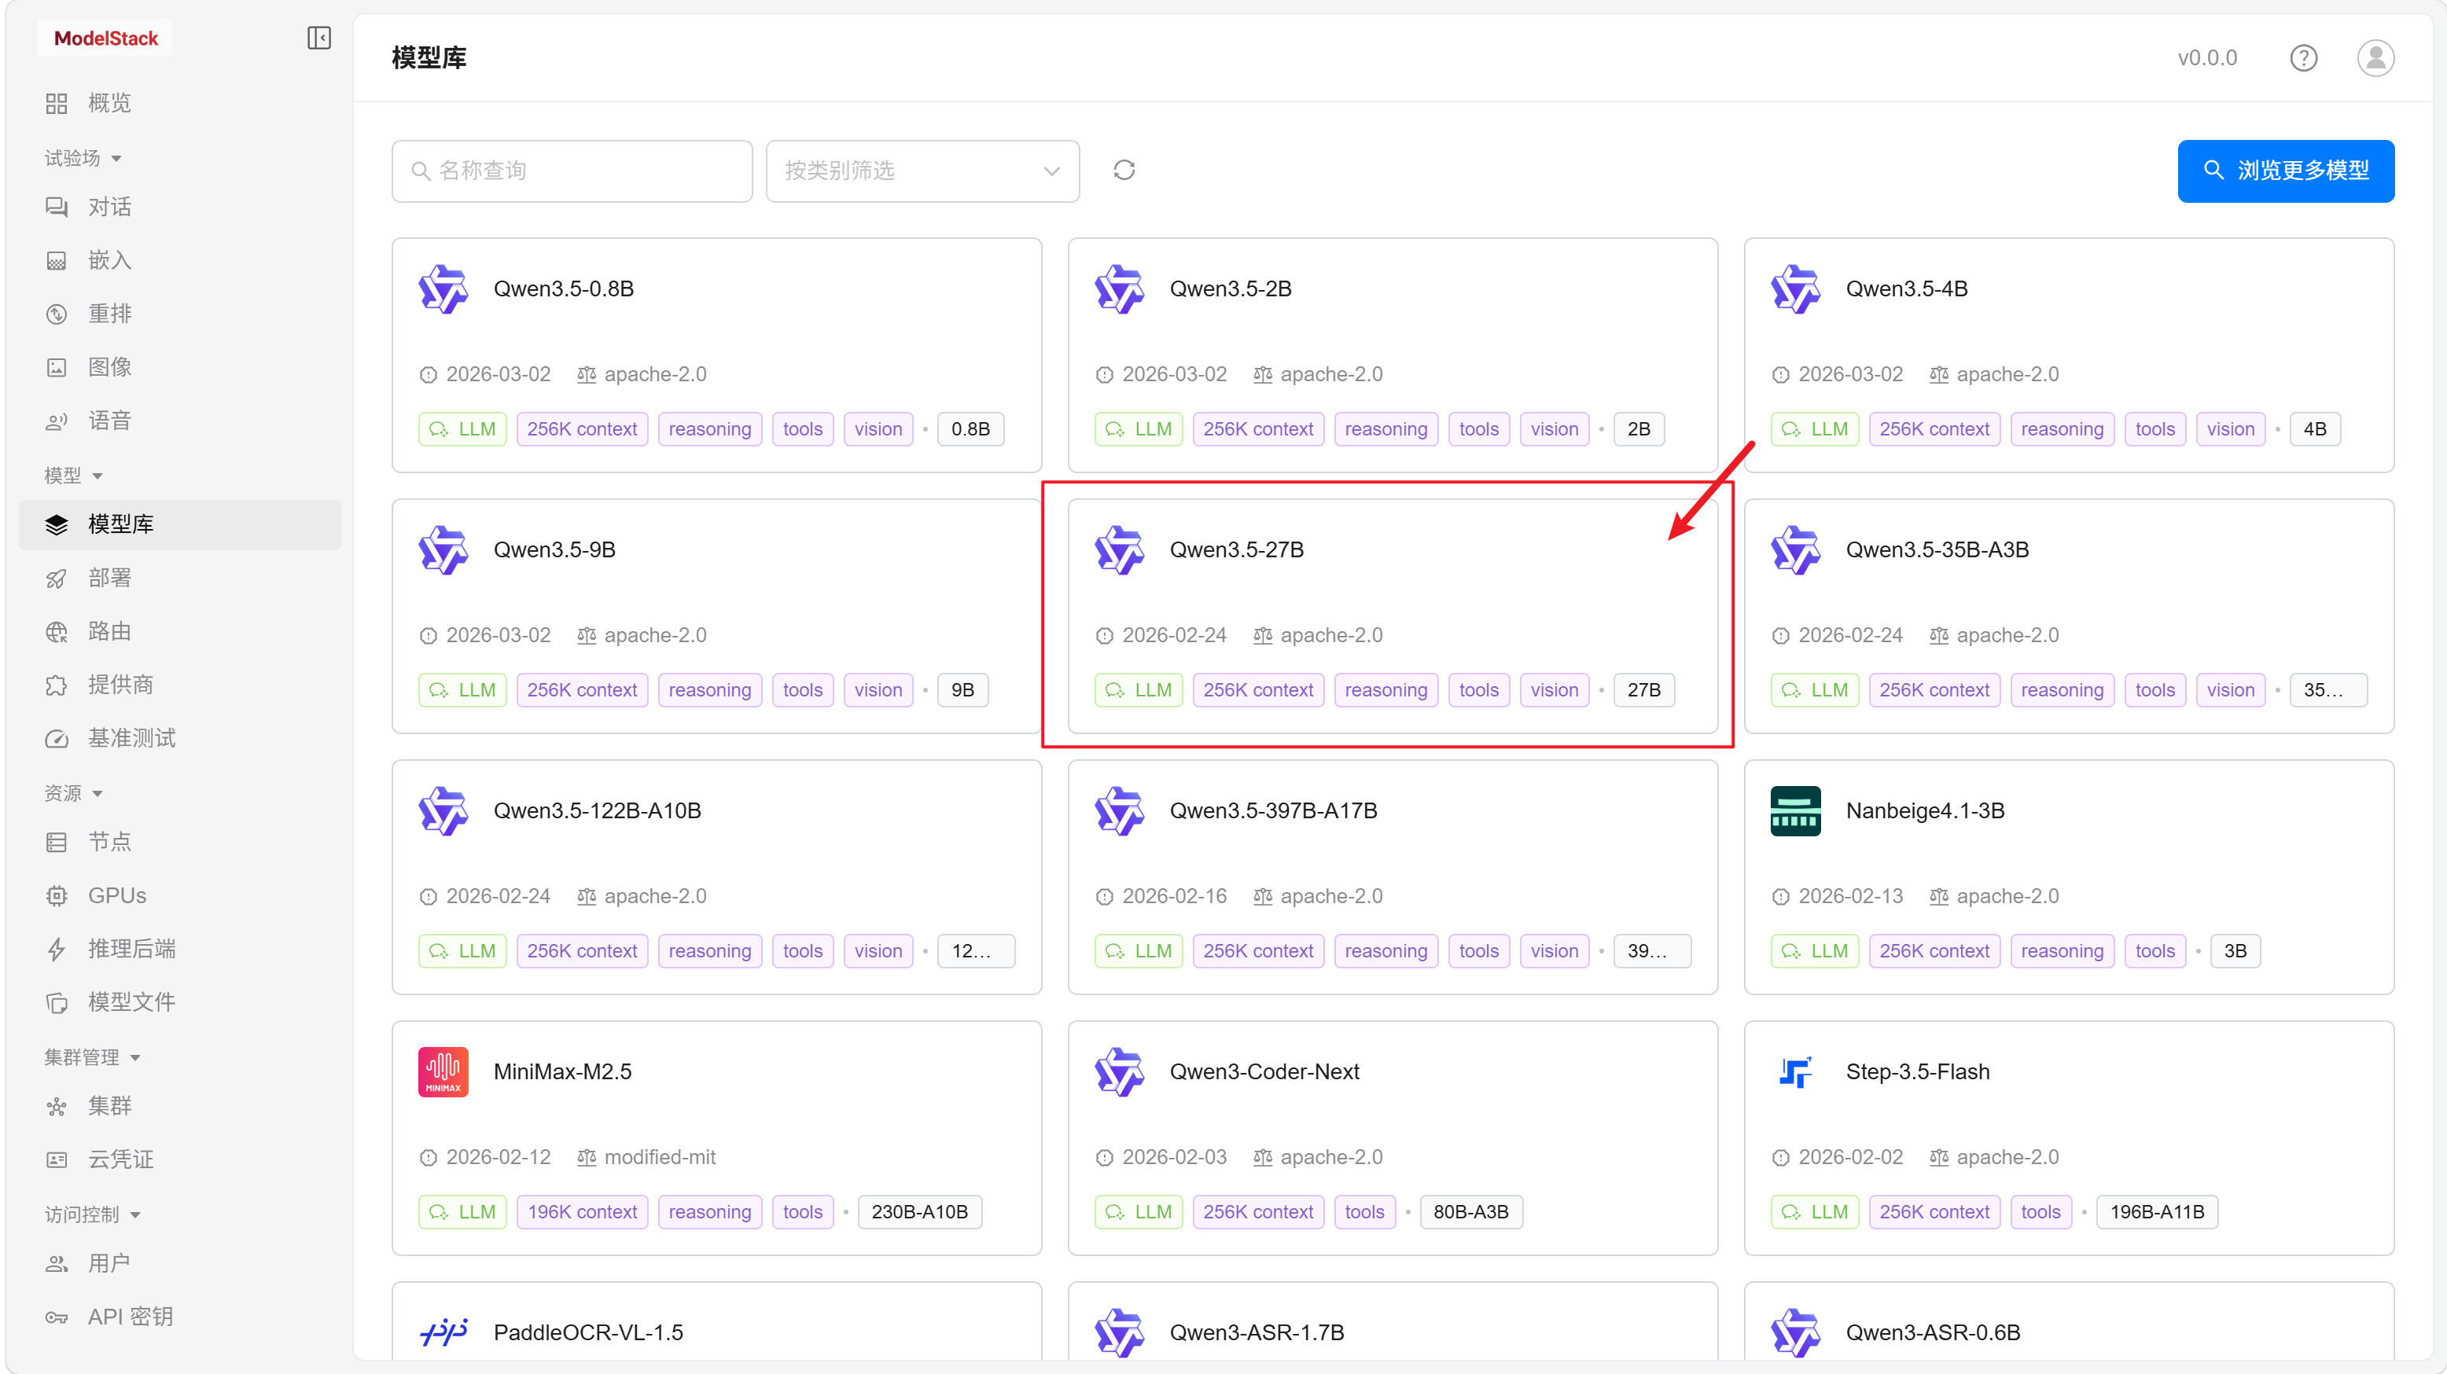
Task: Open the MiniMax-M2.5 model title
Action: coord(562,1072)
